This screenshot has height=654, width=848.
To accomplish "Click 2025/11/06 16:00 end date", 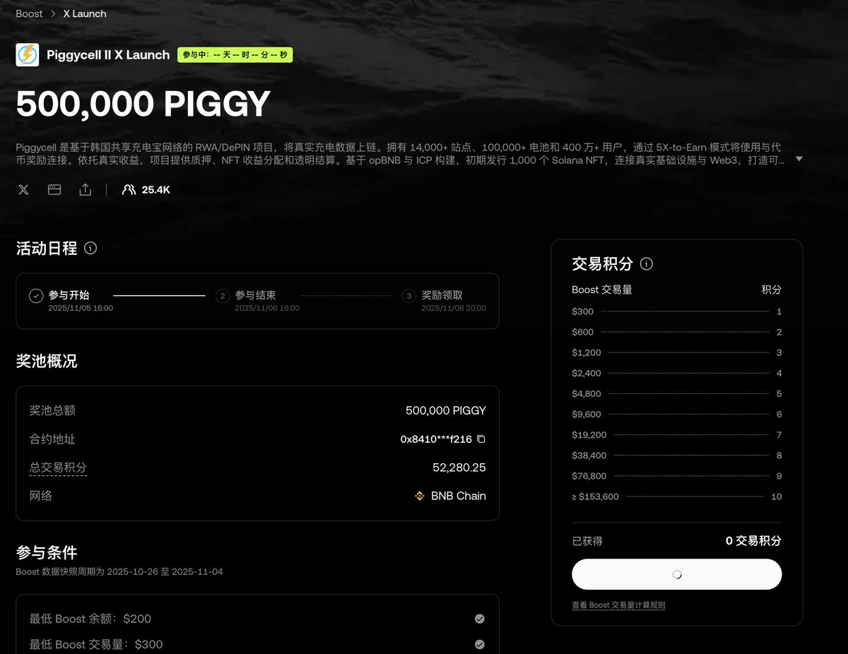I will [x=267, y=308].
